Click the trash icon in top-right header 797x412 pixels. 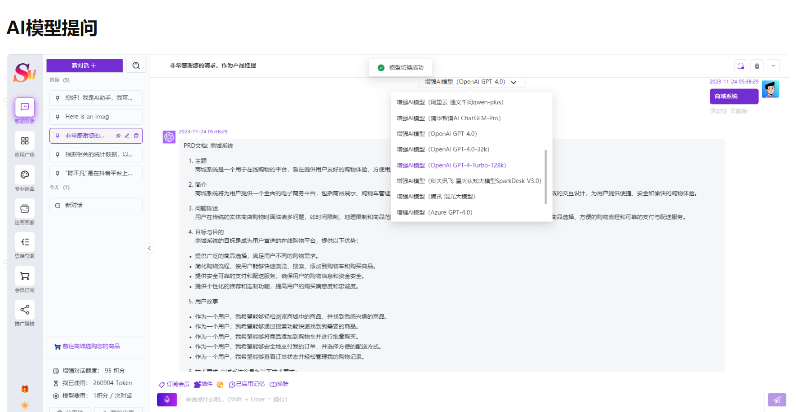click(x=757, y=66)
